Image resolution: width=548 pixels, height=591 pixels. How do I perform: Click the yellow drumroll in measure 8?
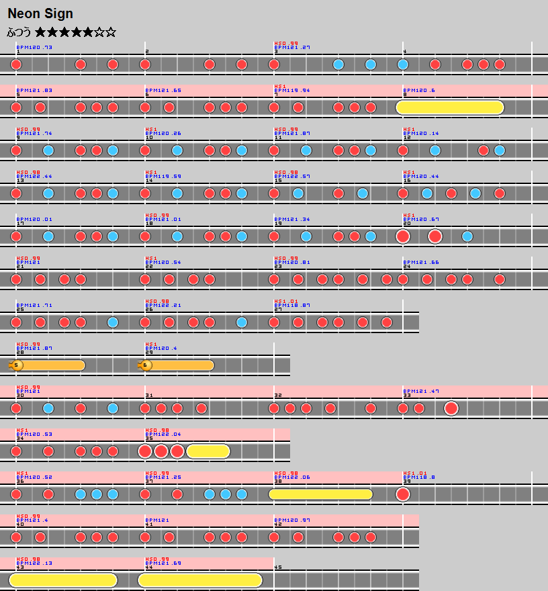pos(450,107)
